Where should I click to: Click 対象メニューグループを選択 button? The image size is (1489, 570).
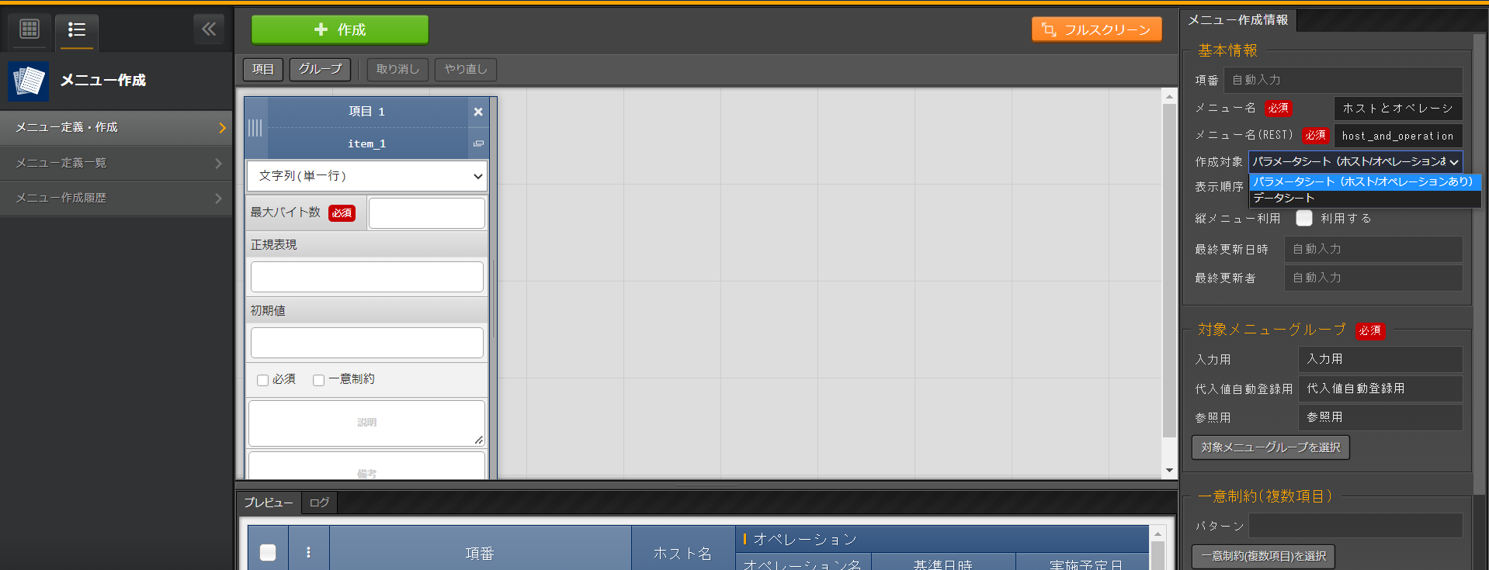(x=1270, y=447)
